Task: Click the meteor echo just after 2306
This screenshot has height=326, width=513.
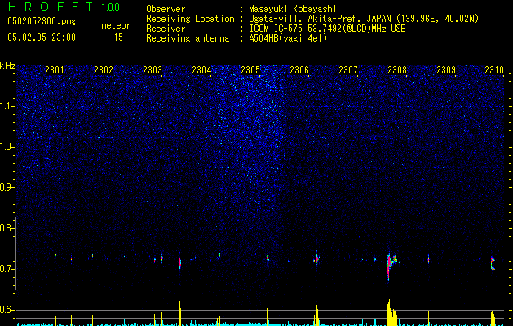Action: [316, 259]
